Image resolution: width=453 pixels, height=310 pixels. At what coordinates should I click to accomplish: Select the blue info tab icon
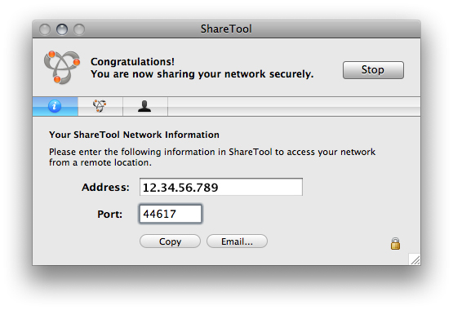55,106
